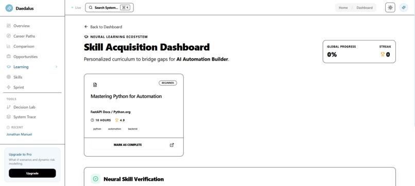
Task: Click the back arrow to Dashboard
Action: (86, 27)
